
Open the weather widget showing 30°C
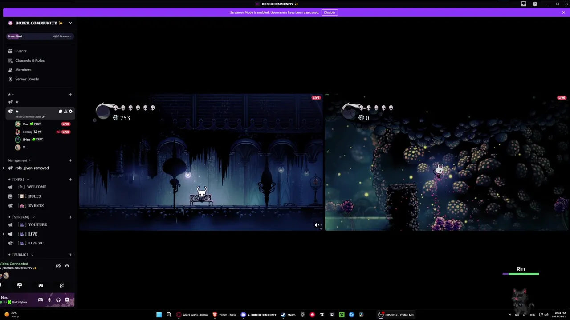point(12,315)
